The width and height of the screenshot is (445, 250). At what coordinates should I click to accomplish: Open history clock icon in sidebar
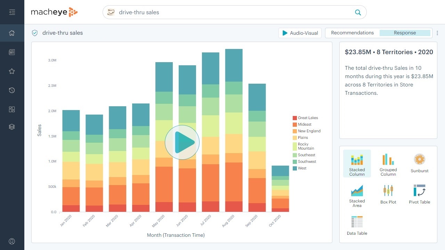[x=12, y=90]
